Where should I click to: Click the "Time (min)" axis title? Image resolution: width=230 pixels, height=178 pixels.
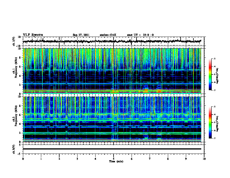click(x=116, y=161)
